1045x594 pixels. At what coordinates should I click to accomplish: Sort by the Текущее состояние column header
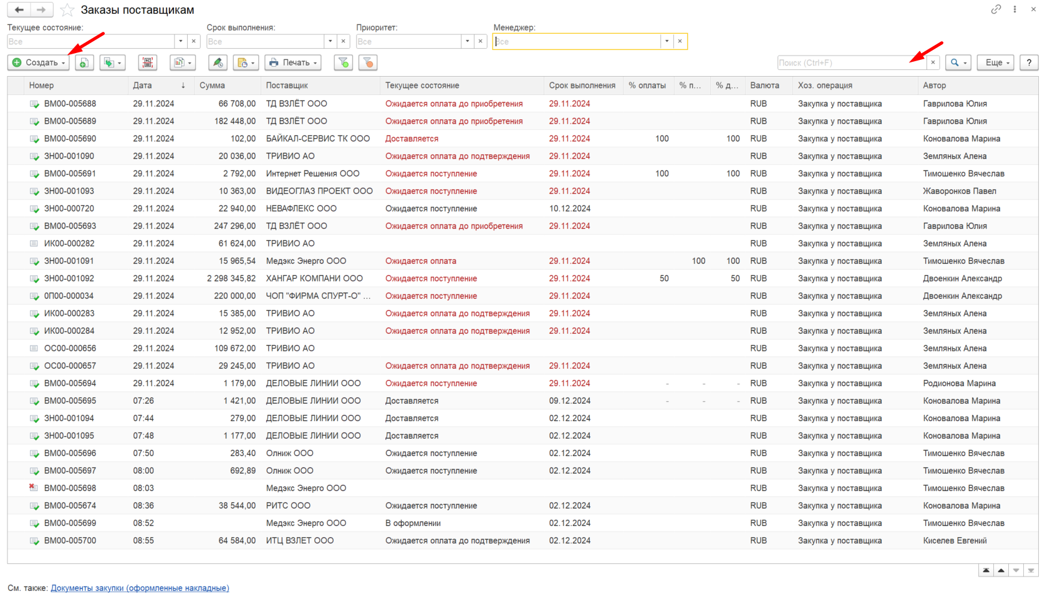click(x=461, y=85)
